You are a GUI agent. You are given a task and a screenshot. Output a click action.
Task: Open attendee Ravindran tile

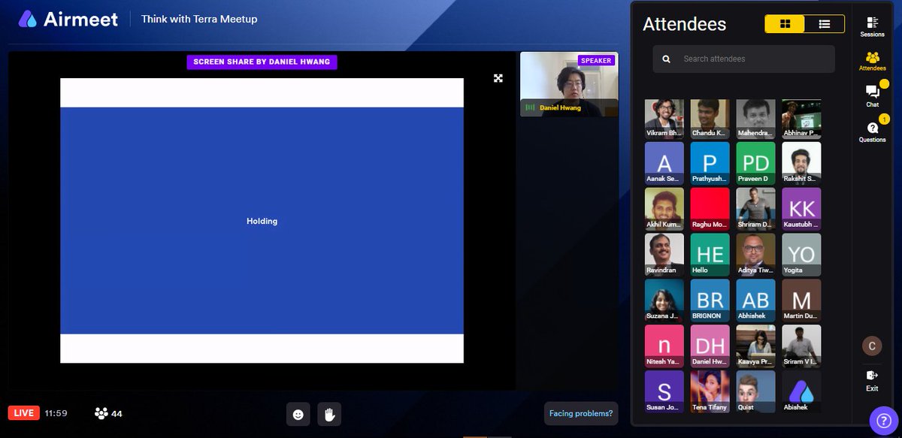[x=664, y=254]
